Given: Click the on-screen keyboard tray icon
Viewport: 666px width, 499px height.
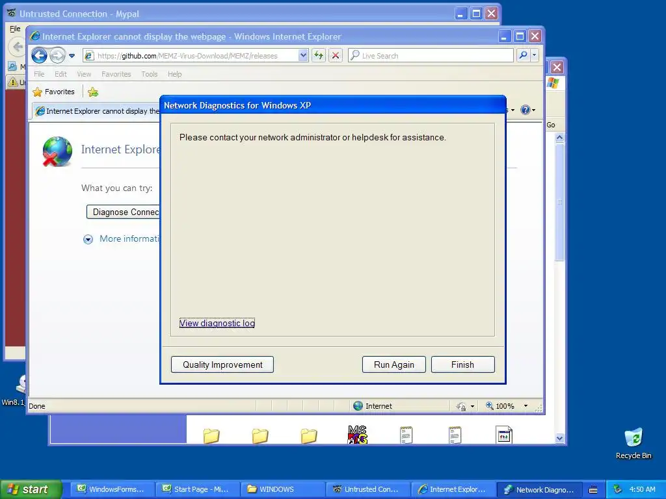Looking at the screenshot, I should point(593,490).
